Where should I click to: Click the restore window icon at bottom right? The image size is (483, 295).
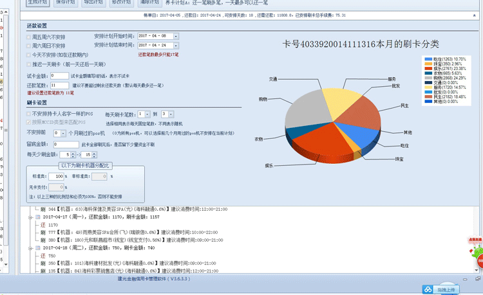pyautogui.click(x=478, y=279)
